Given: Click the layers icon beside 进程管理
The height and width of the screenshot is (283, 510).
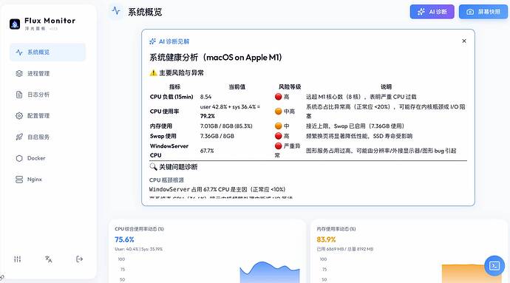Looking at the screenshot, I should click(19, 73).
